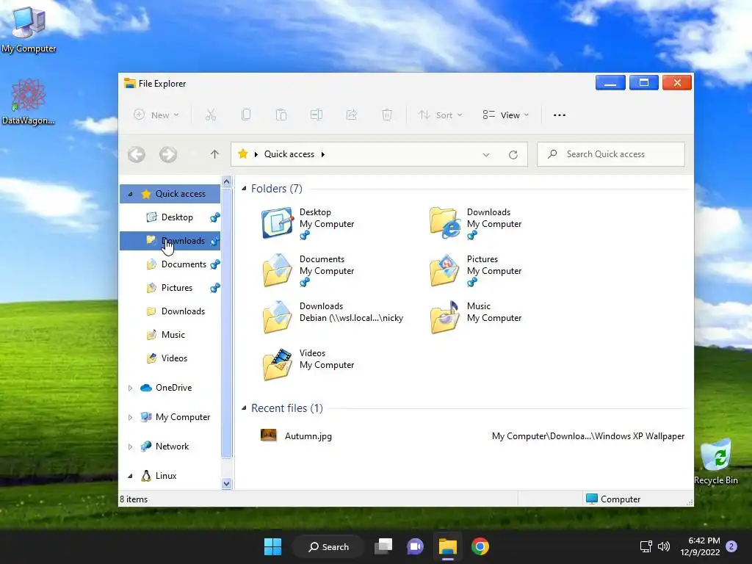Image resolution: width=752 pixels, height=564 pixels.
Task: Click the Paste clipboard icon
Action: (281, 115)
